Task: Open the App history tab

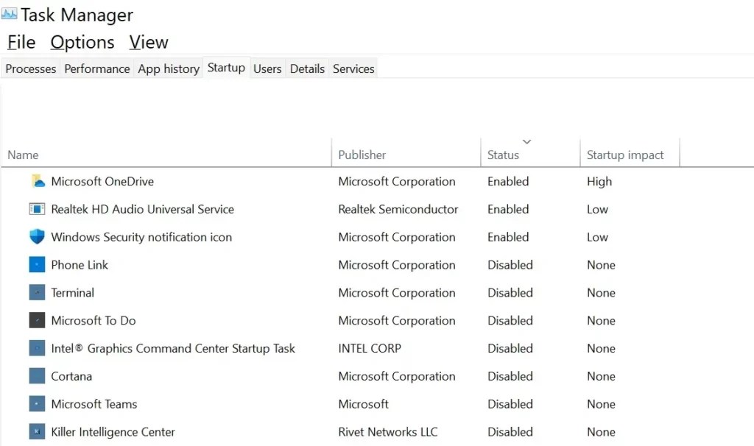Action: 168,68
